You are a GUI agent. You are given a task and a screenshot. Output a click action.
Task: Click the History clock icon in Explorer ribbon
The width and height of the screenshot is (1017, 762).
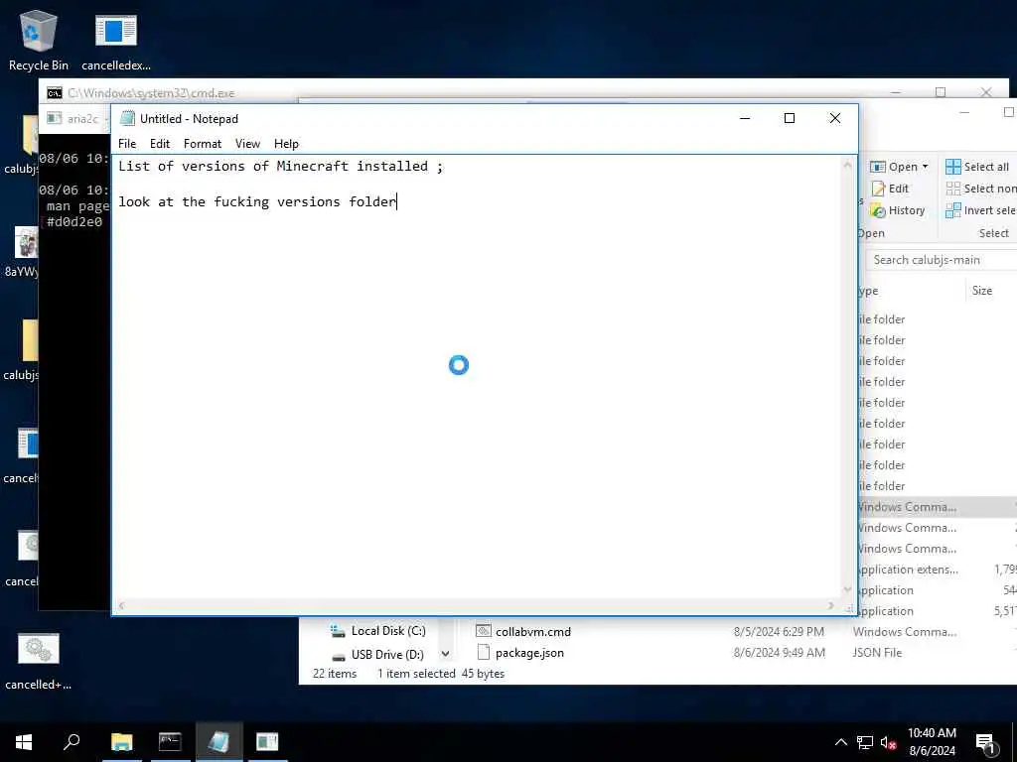[x=878, y=210]
